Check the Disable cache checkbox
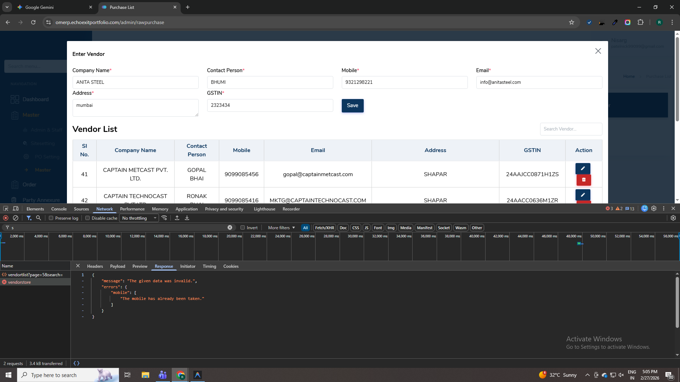 pyautogui.click(x=87, y=218)
